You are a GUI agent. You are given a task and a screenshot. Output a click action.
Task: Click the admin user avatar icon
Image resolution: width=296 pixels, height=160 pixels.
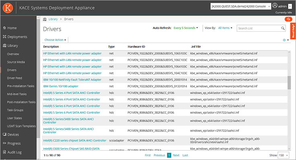[275, 6]
